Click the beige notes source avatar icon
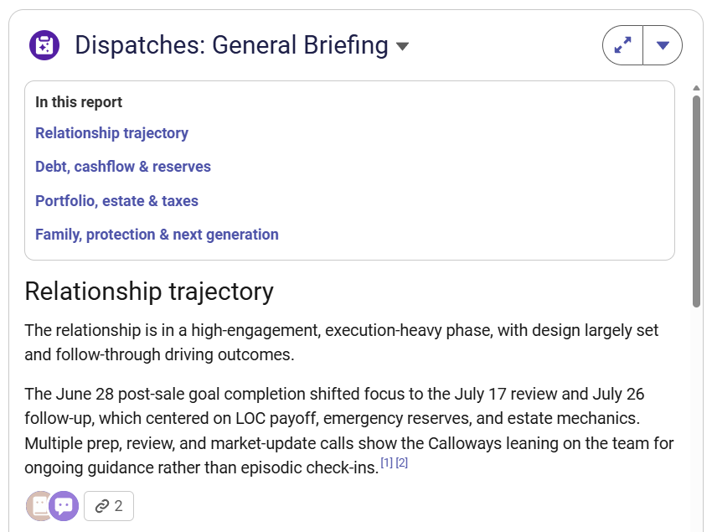This screenshot has height=532, width=712. [x=39, y=506]
